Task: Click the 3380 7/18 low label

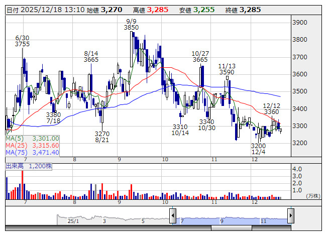Action: [x=53, y=117]
